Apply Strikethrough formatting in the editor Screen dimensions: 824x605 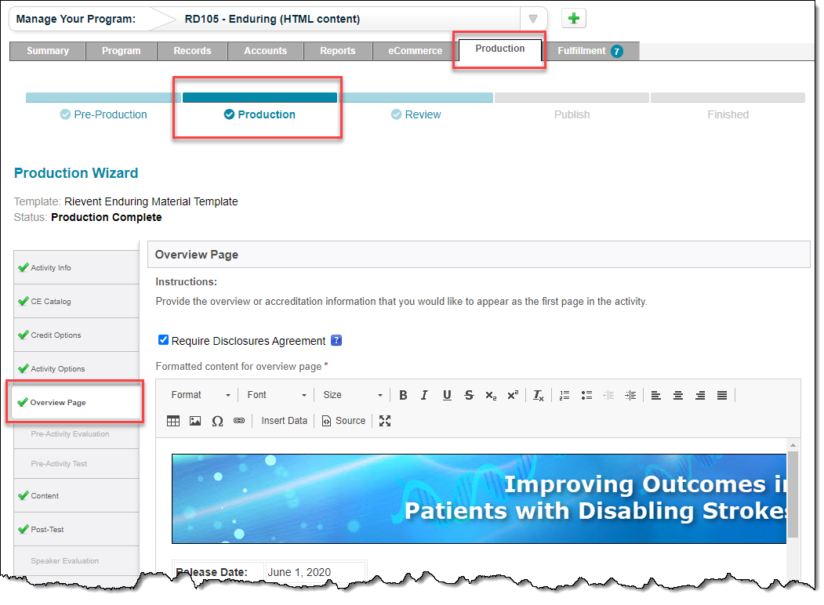(469, 395)
